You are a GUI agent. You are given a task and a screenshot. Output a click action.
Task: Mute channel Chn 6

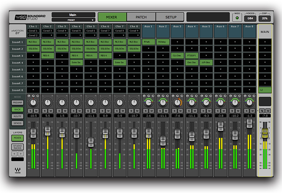point(108,111)
